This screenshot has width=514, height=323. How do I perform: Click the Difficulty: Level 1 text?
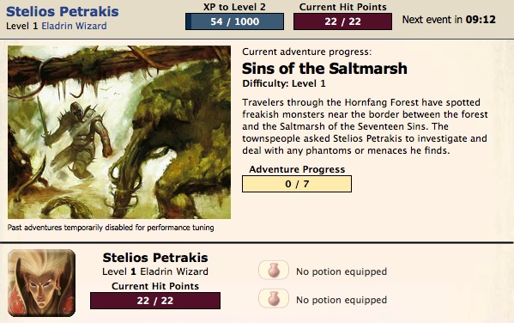click(284, 83)
